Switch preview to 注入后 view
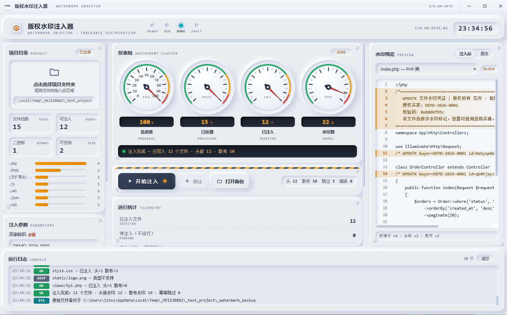This screenshot has height=315, width=507. (465, 54)
